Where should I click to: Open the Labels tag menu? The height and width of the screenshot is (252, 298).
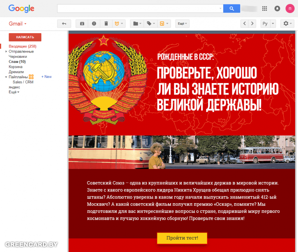pos(151,23)
